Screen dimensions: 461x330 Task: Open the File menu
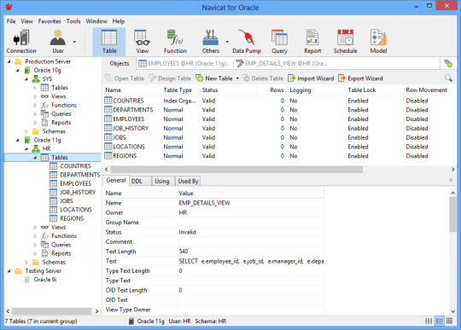(x=11, y=21)
